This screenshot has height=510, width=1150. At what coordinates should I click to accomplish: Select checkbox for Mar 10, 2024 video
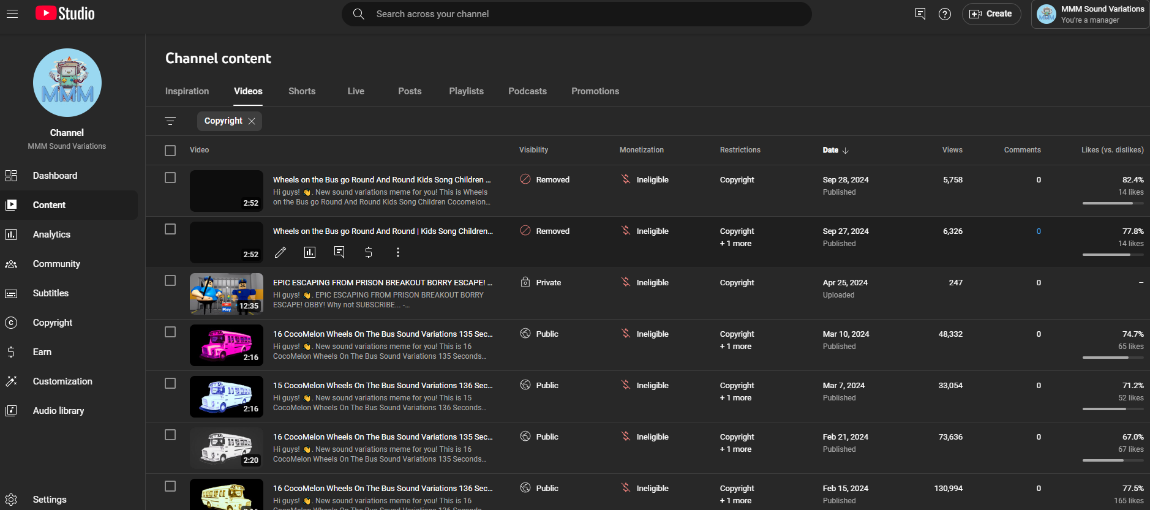tap(170, 332)
